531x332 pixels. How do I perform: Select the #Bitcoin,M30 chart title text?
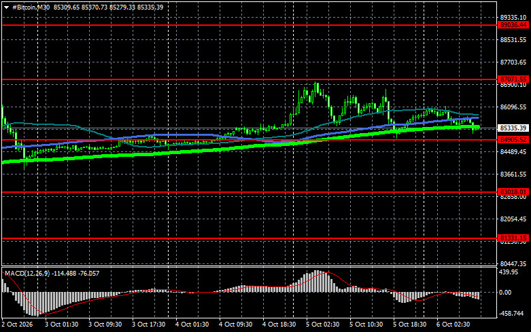[31, 7]
